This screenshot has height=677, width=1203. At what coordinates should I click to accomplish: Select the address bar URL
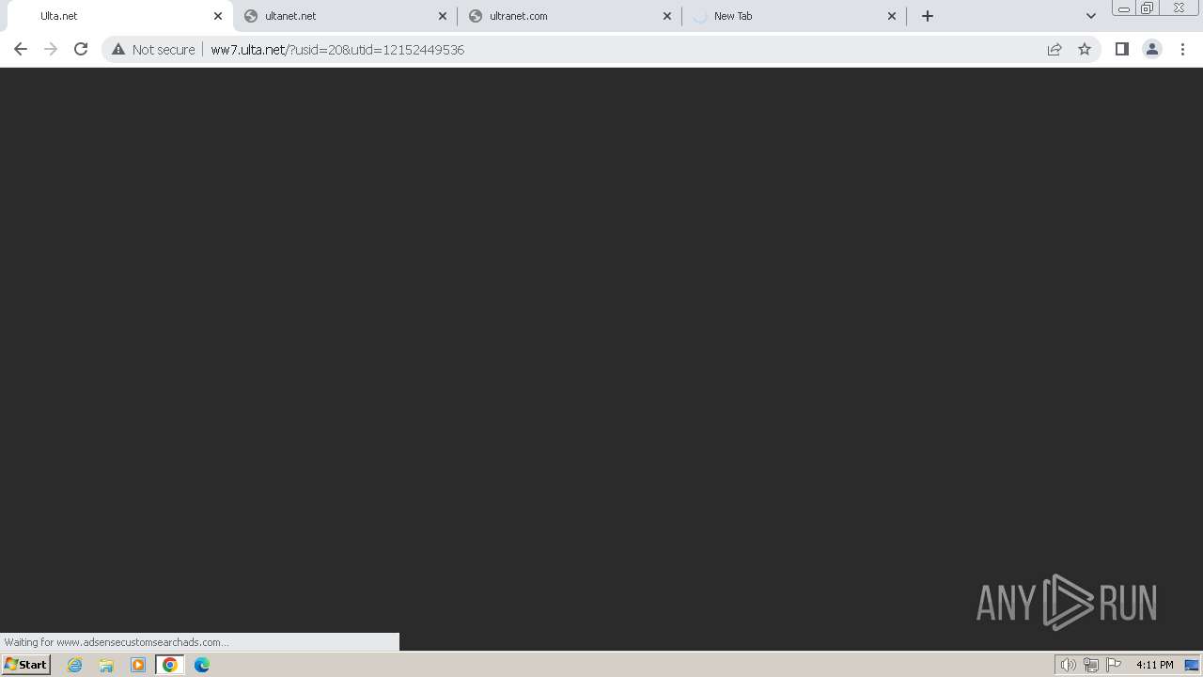point(337,50)
